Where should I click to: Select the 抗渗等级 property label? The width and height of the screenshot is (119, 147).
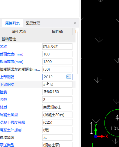pyautogui.click(x=7, y=138)
